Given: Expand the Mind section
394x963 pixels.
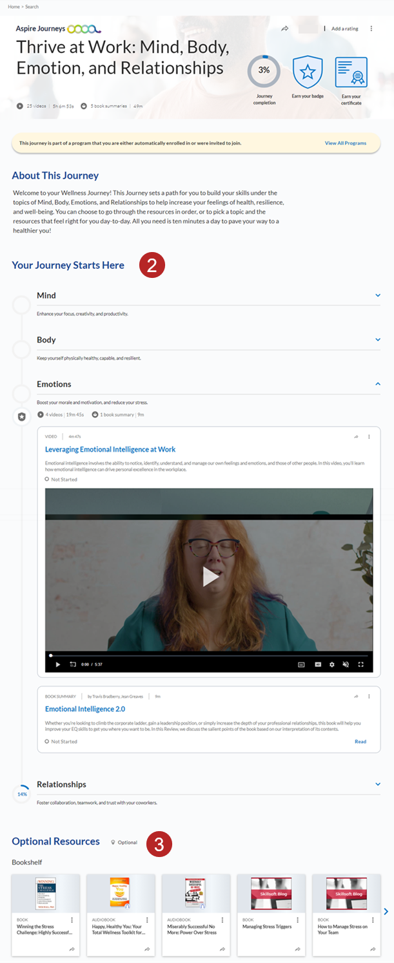Looking at the screenshot, I should coord(378,295).
